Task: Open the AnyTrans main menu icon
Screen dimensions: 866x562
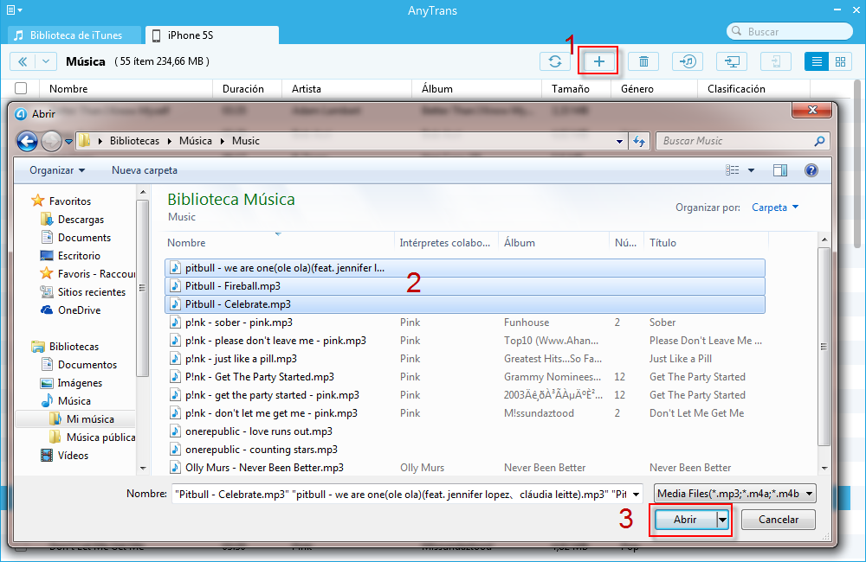Action: pos(15,10)
